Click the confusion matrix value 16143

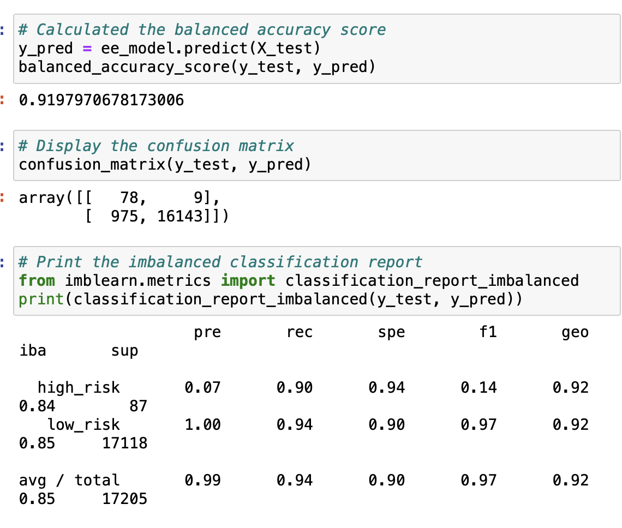click(x=180, y=216)
